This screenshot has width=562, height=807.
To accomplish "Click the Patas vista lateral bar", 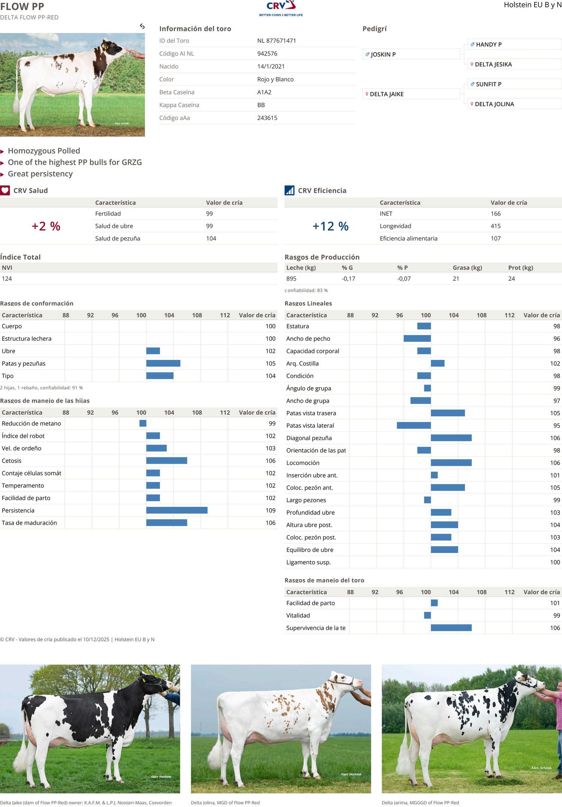I will pos(414,425).
